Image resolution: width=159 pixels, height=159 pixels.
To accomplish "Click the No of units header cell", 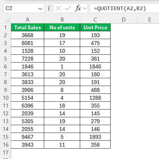I will (62, 27).
